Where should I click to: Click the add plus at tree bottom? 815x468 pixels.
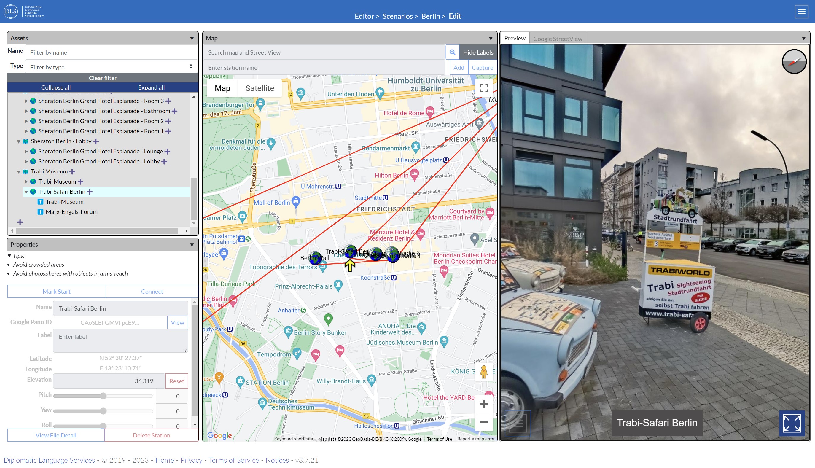coord(20,222)
